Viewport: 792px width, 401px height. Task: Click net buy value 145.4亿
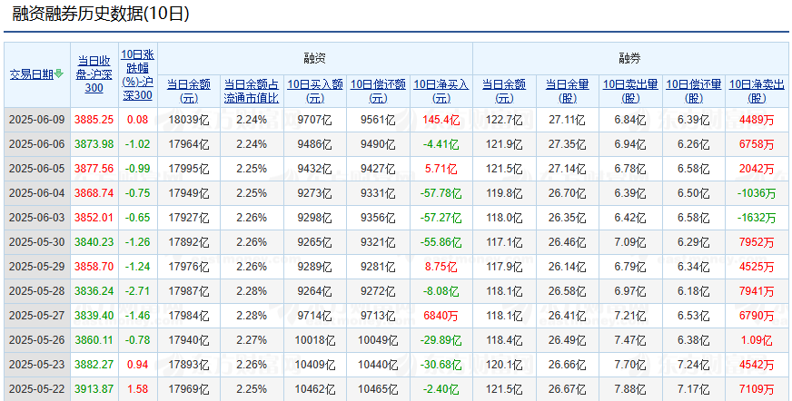[x=441, y=120]
